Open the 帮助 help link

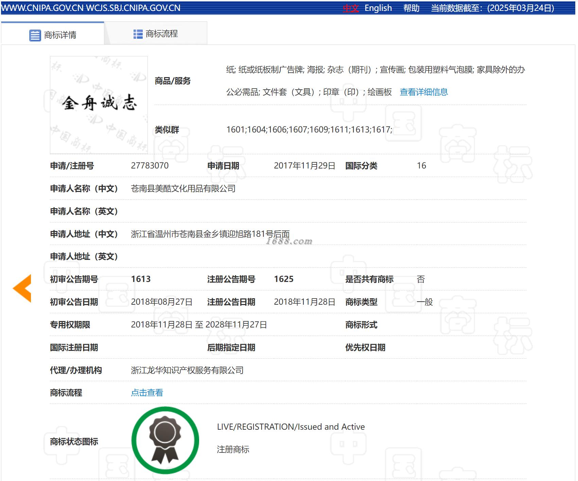[x=411, y=8]
